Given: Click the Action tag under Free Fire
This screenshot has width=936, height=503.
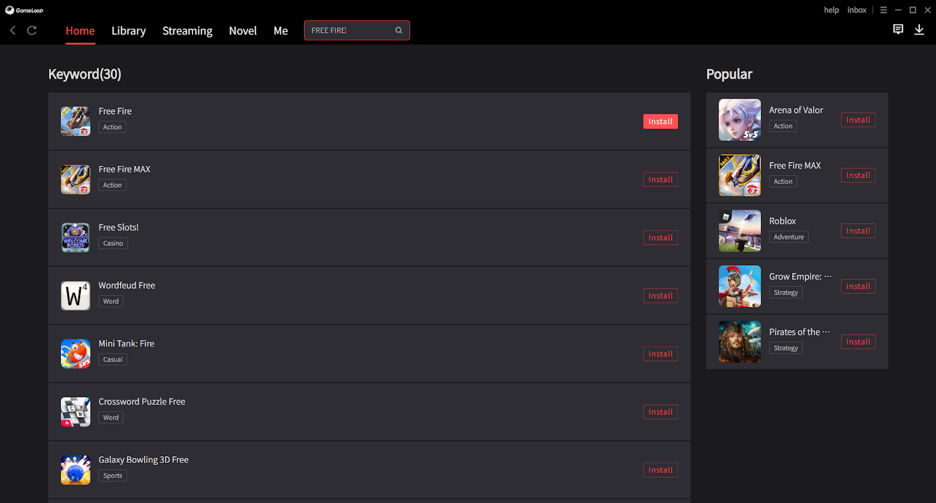Looking at the screenshot, I should (112, 127).
